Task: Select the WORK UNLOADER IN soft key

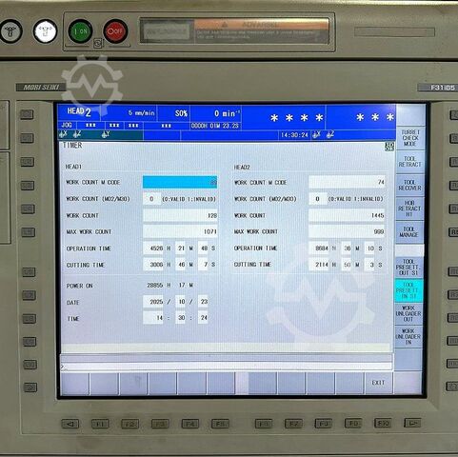Action: (408, 336)
